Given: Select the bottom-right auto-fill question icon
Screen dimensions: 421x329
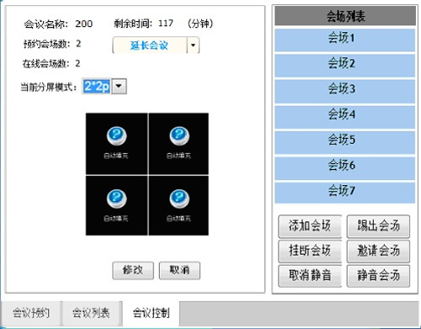Looking at the screenshot, I should [179, 199].
